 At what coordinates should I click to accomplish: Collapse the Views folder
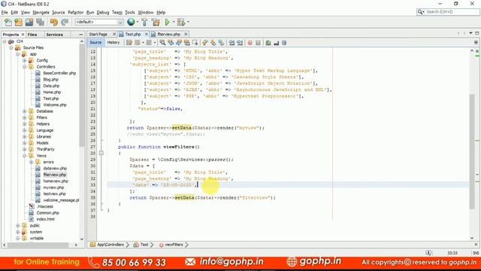pyautogui.click(x=25, y=156)
